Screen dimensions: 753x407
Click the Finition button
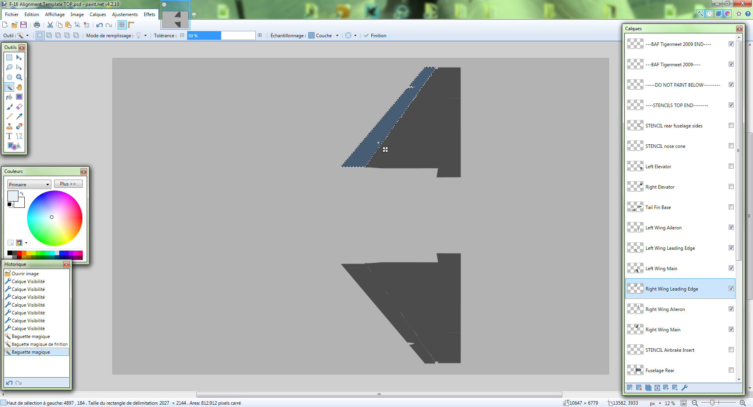tap(375, 36)
